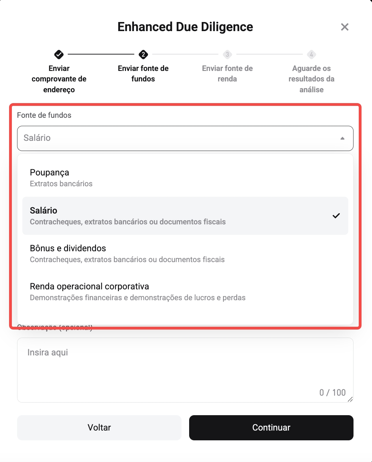Viewport: 372px width, 462px height.
Task: Open the Salário combo box
Action: (x=185, y=138)
